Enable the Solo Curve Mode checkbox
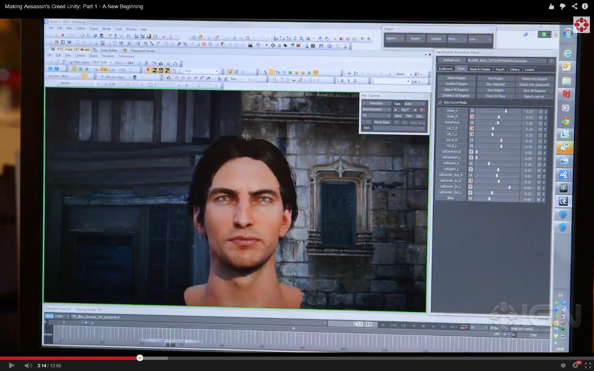Image resolution: width=594 pixels, height=371 pixels. 440,102
